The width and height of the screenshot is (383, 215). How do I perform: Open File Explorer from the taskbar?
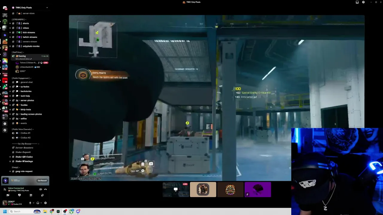coord(45,211)
